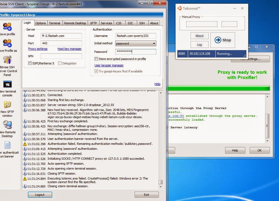Click About button in Telkomsel window
This screenshot has height=201, width=279.
click(199, 36)
